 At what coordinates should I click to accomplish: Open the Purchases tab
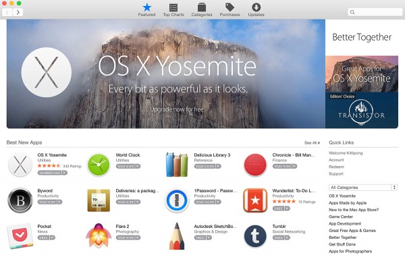click(230, 10)
